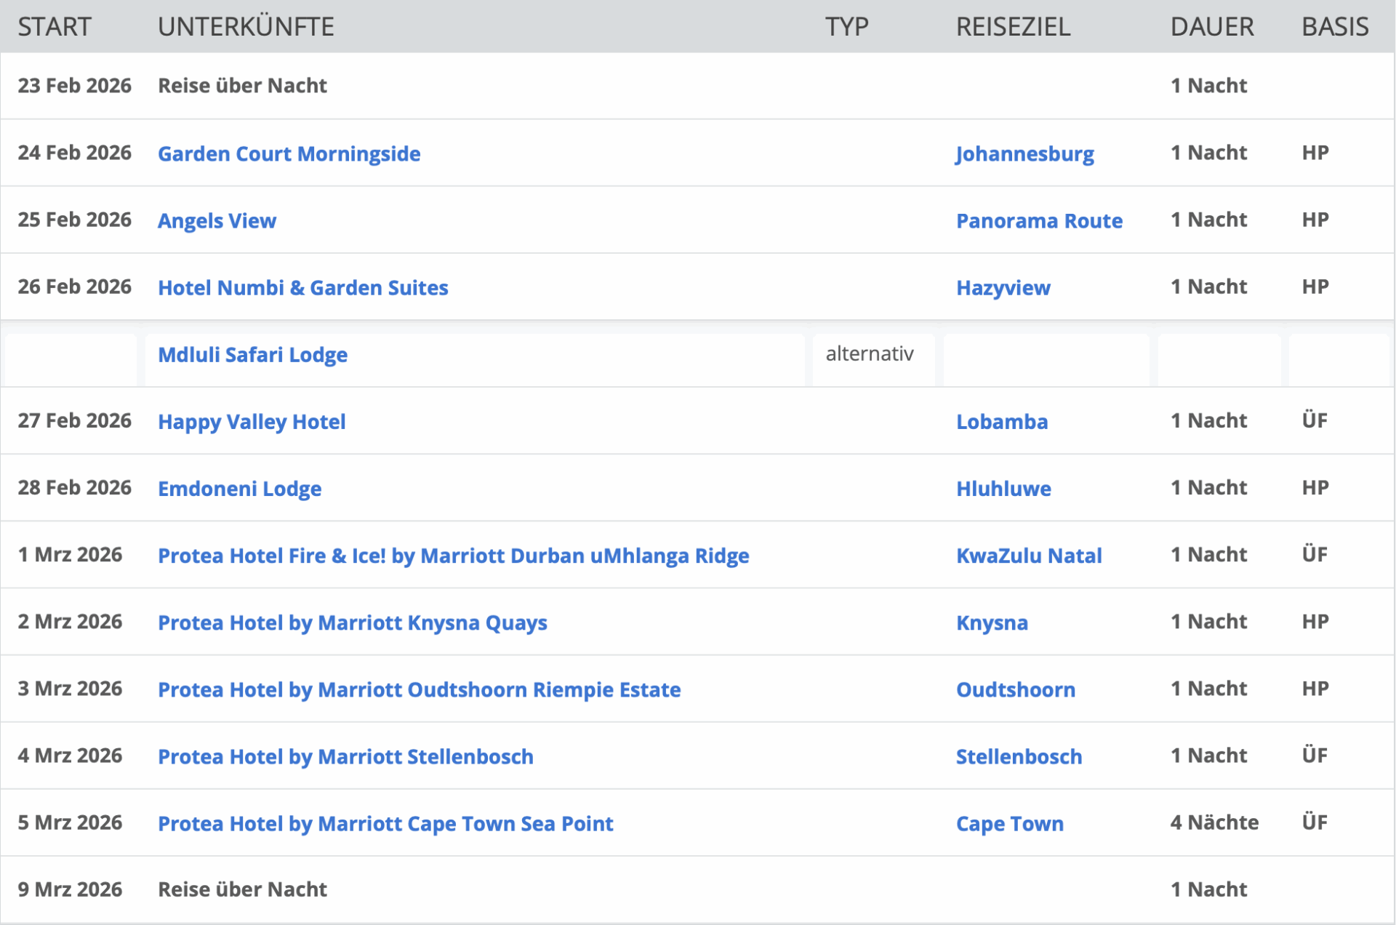This screenshot has height=925, width=1396.
Task: Select the 23 Feb 2026 date cell
Action: pos(74,86)
